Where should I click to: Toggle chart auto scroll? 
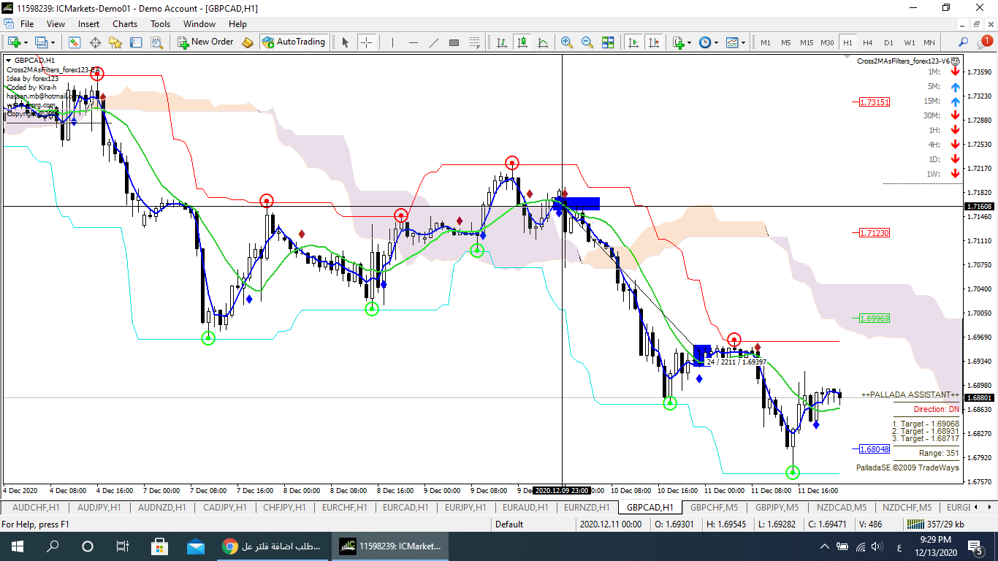click(x=633, y=42)
